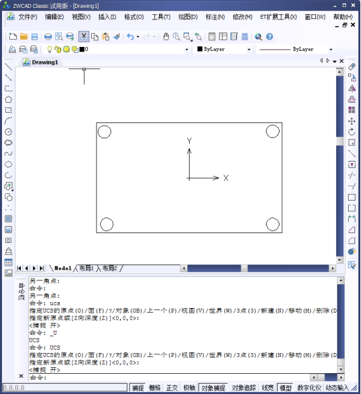Open the 修改(M) menu
361x394 pixels.
pyautogui.click(x=242, y=17)
